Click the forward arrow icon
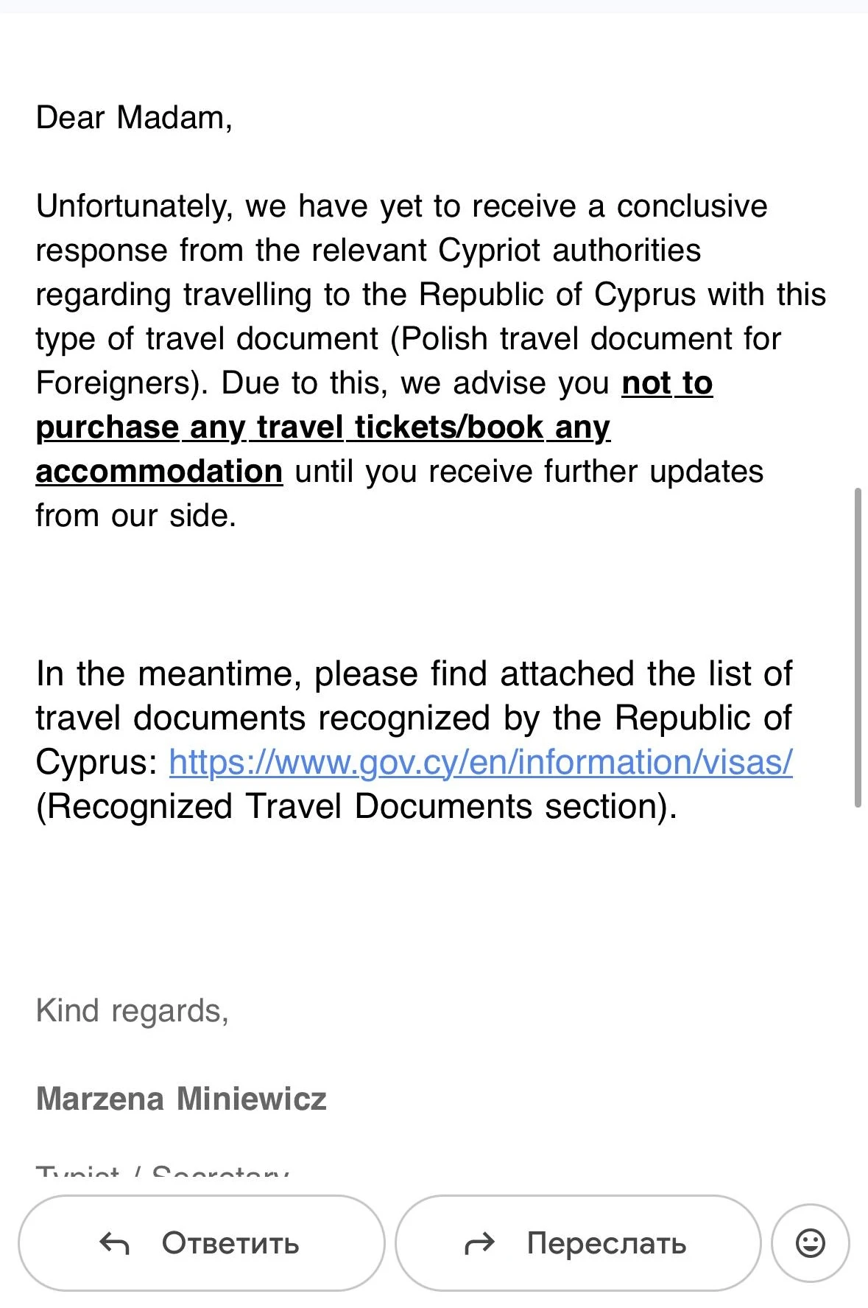 (480, 1244)
